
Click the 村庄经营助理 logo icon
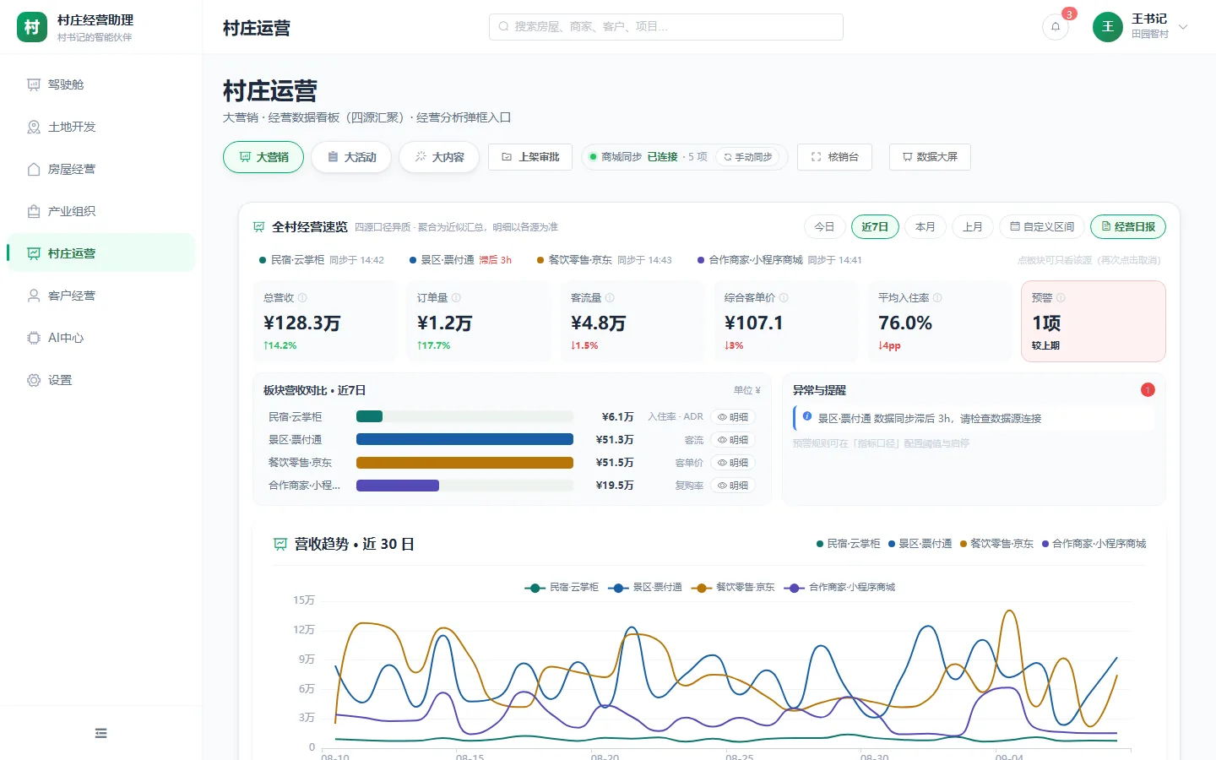tap(32, 27)
